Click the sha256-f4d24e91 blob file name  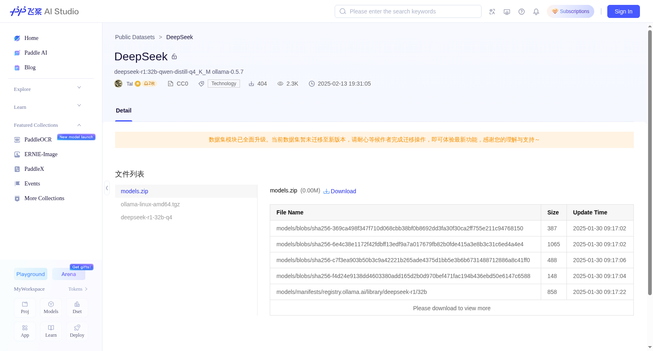click(x=403, y=276)
